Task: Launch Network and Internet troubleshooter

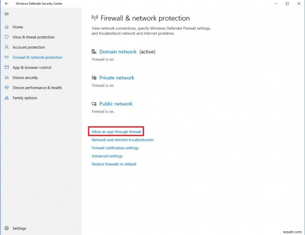Action: point(123,140)
